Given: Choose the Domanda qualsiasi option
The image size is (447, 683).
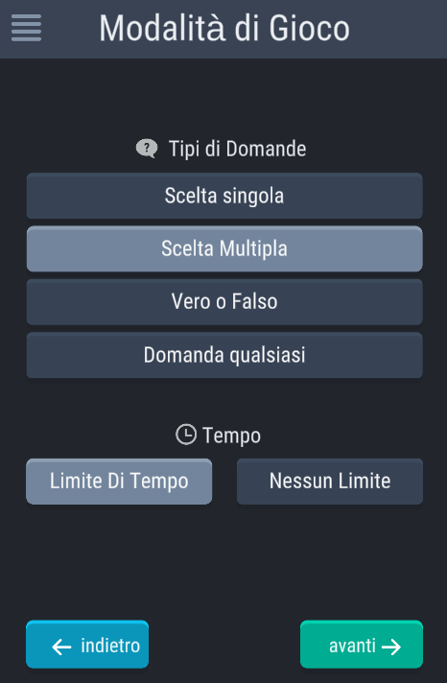Looking at the screenshot, I should pos(224,355).
